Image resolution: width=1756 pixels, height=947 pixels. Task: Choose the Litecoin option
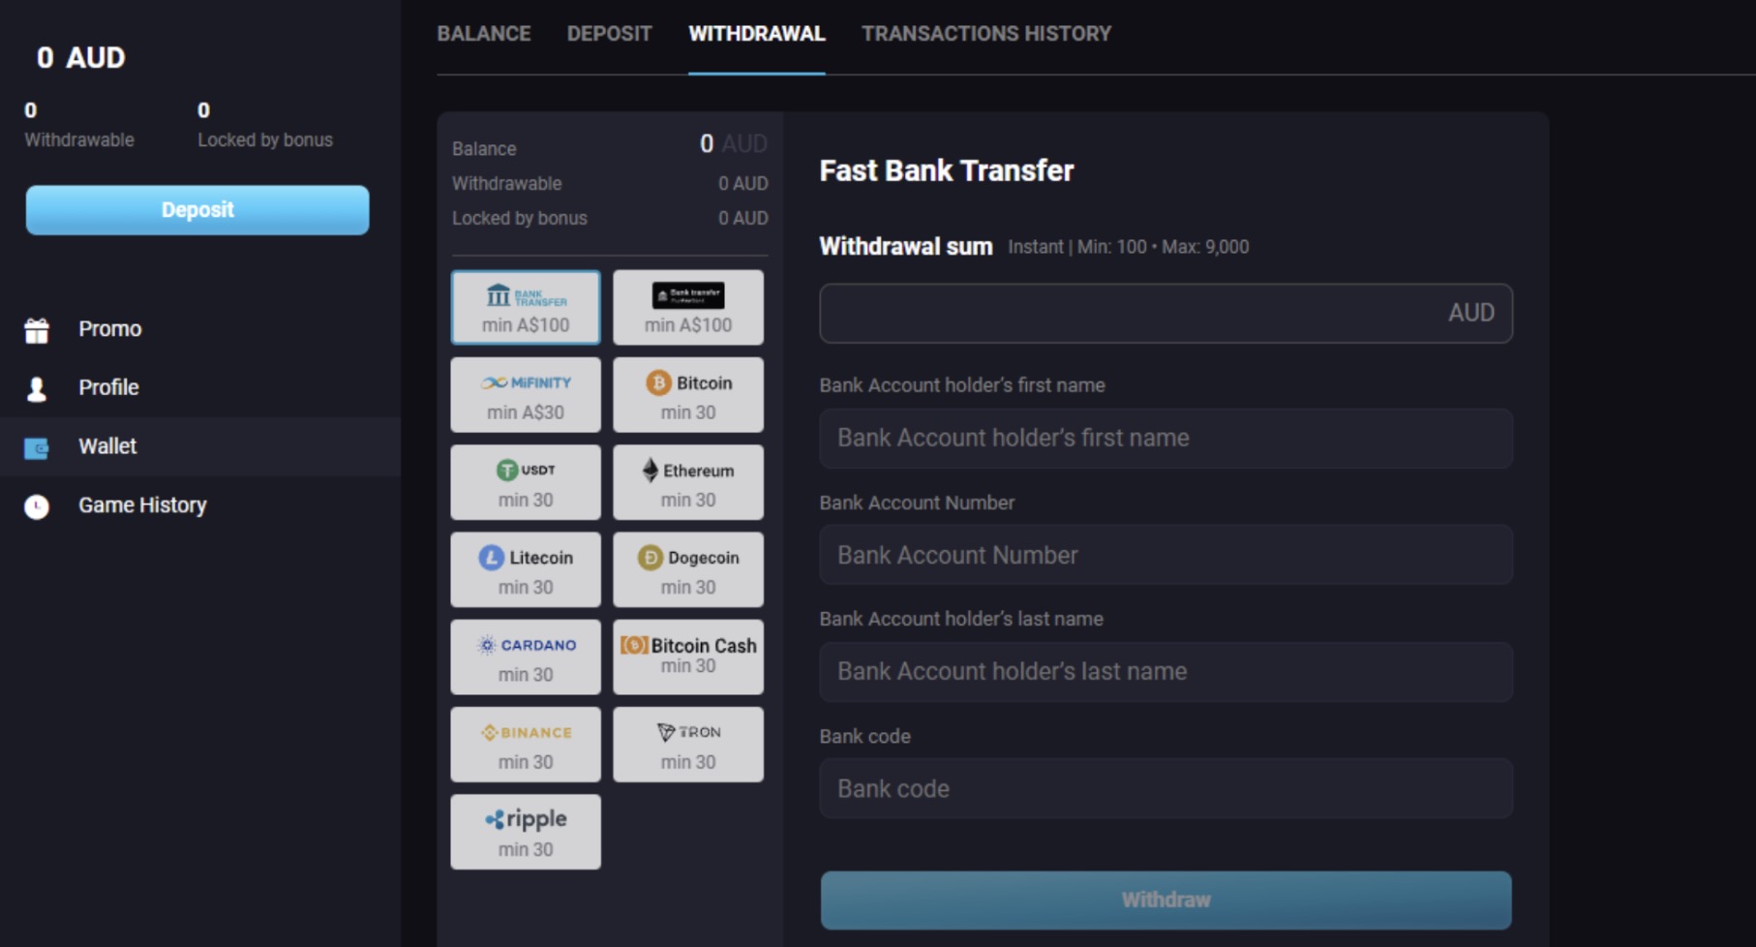526,569
